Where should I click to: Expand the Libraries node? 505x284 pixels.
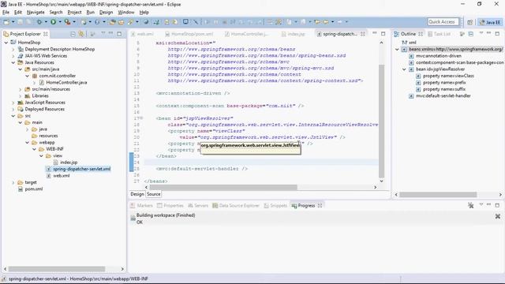[21, 96]
